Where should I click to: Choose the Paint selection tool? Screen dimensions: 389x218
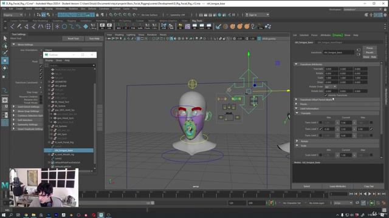click(5, 53)
